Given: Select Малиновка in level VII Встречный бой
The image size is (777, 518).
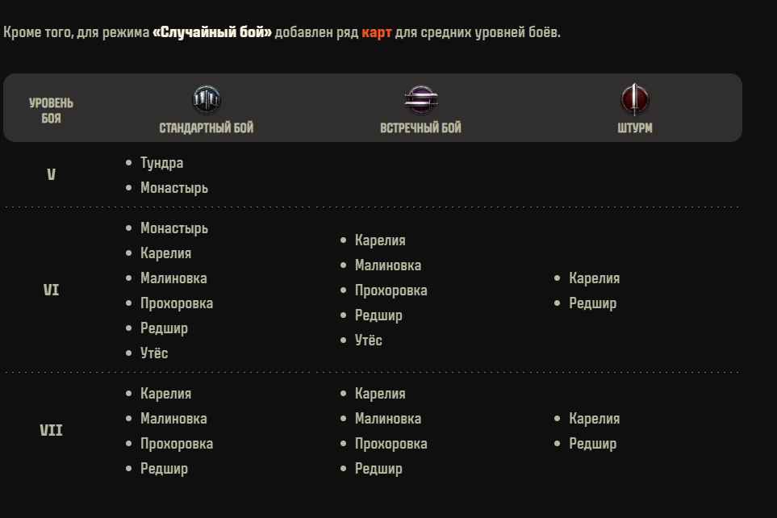Looking at the screenshot, I should (x=388, y=419).
